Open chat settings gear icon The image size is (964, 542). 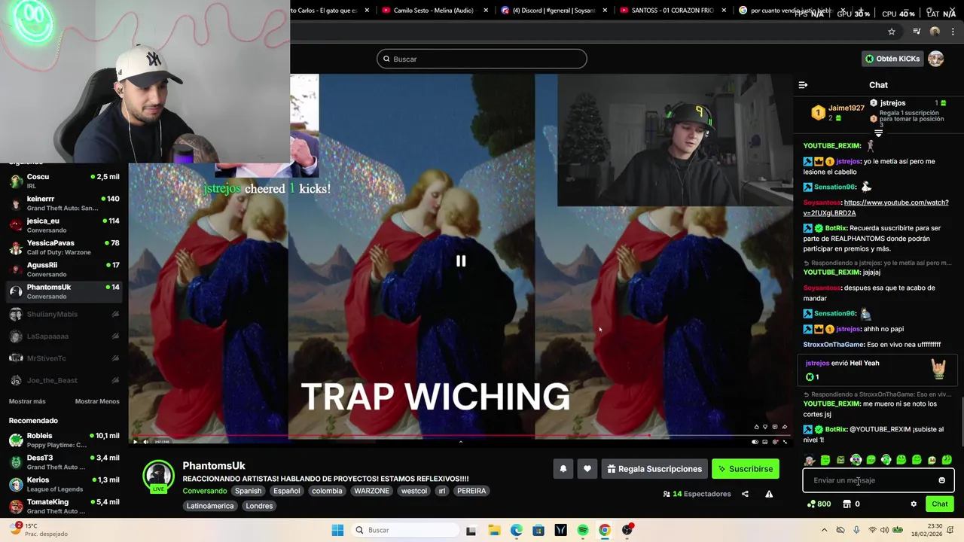(x=914, y=504)
